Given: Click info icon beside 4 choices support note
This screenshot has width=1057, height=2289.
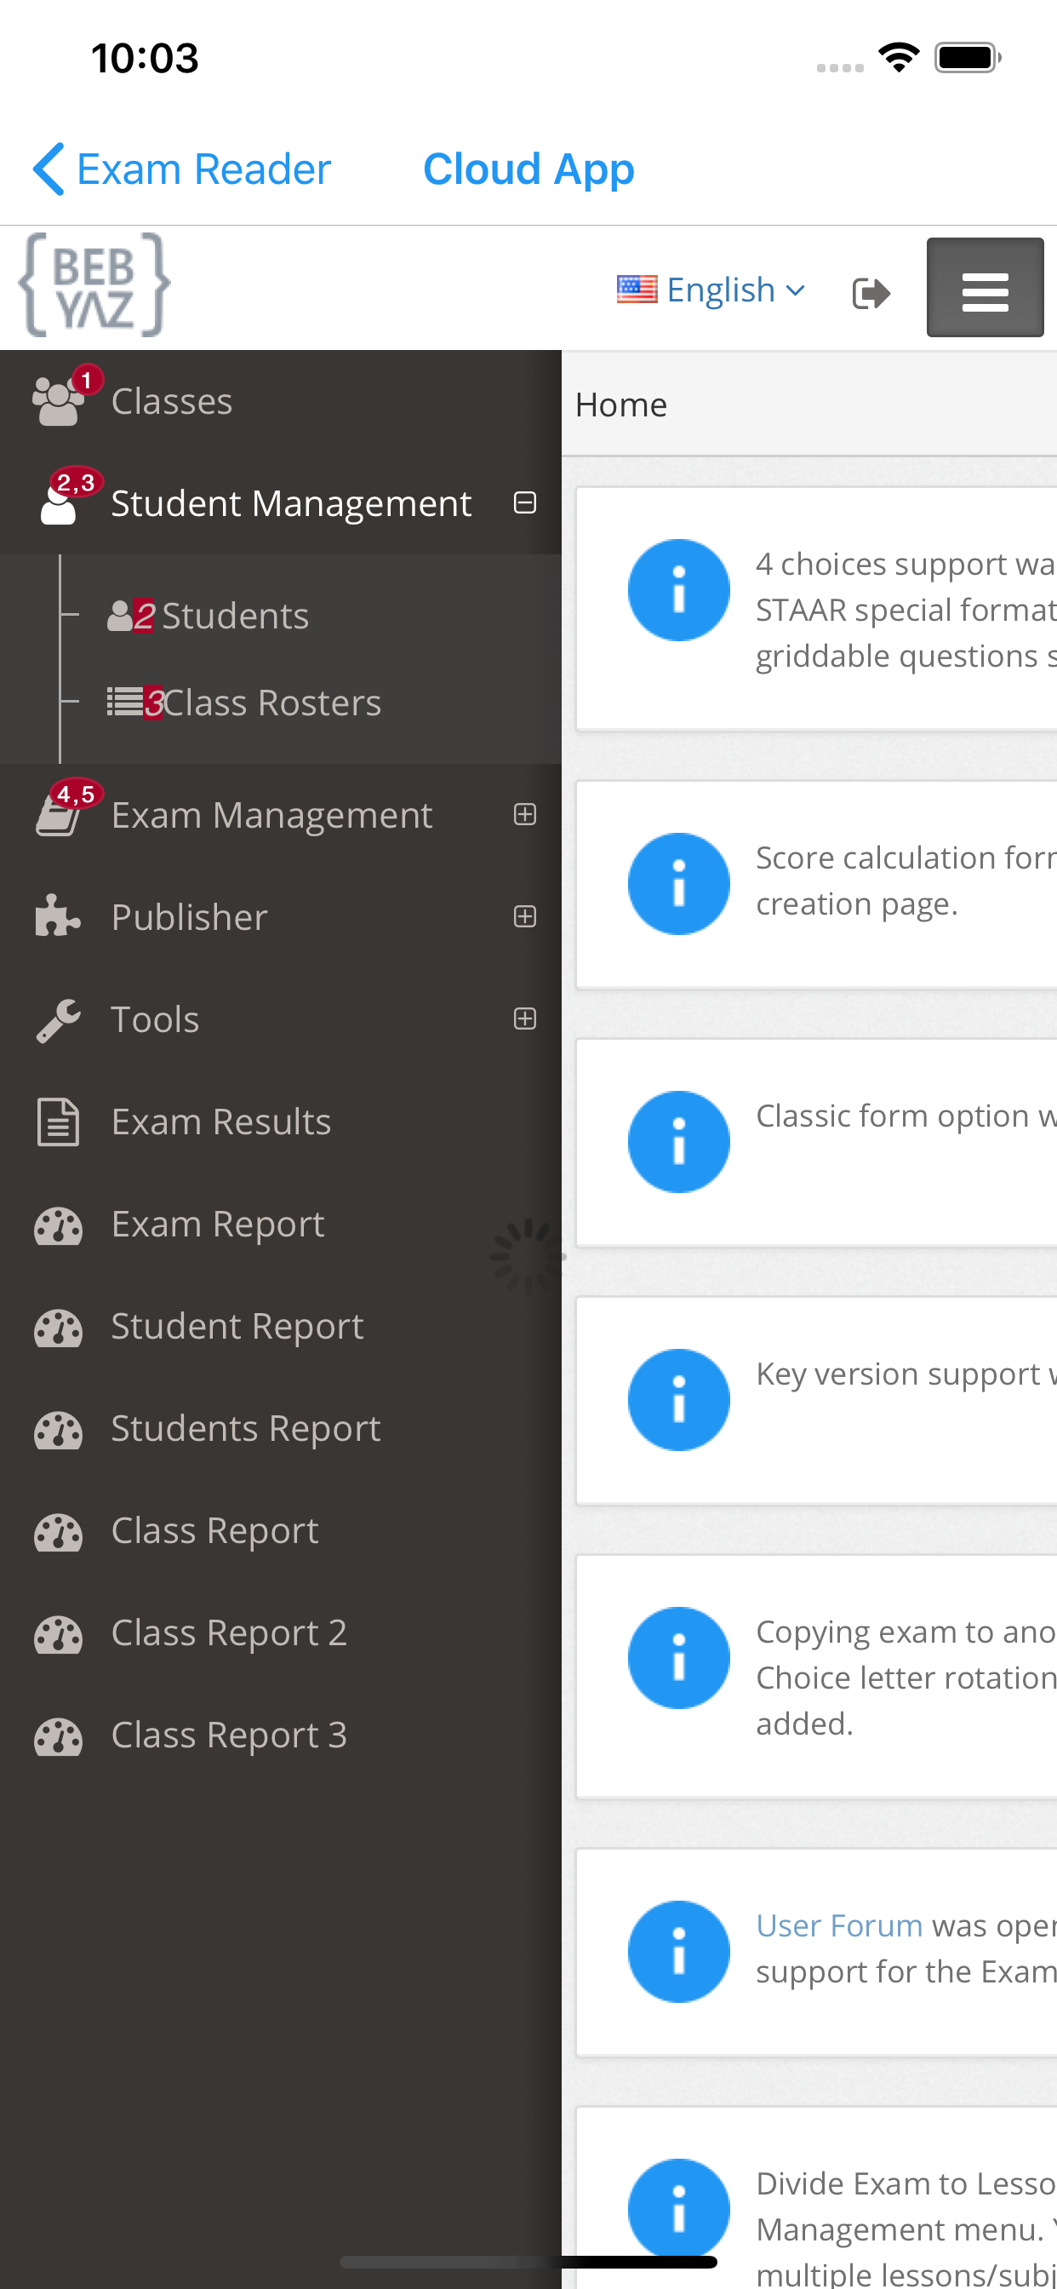Looking at the screenshot, I should tap(678, 589).
